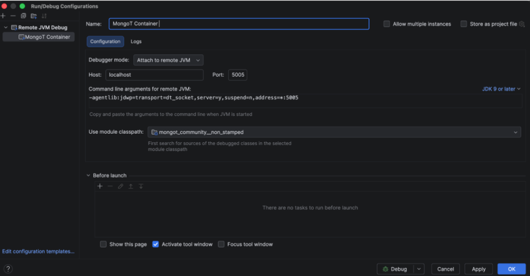Viewport: 530px width, 276px height.
Task: Enable Store as project file checkbox
Action: point(464,24)
